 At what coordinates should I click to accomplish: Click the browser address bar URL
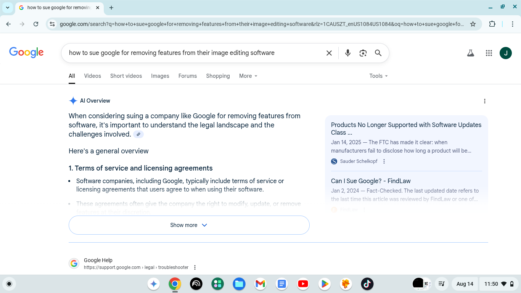262,24
